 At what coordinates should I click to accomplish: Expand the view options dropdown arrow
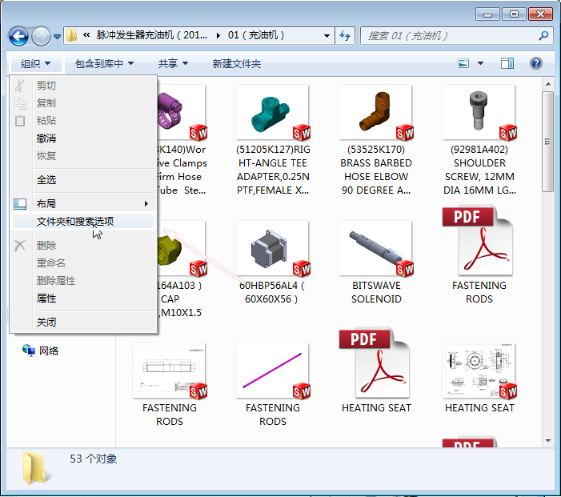click(x=480, y=63)
